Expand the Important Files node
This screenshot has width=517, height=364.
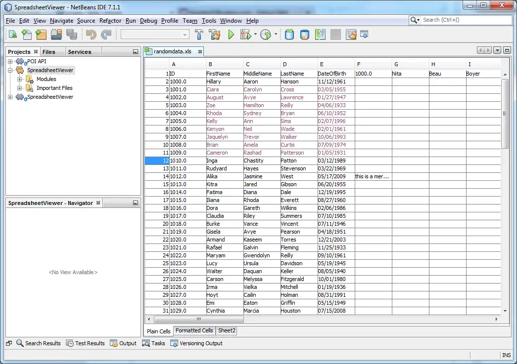20,88
